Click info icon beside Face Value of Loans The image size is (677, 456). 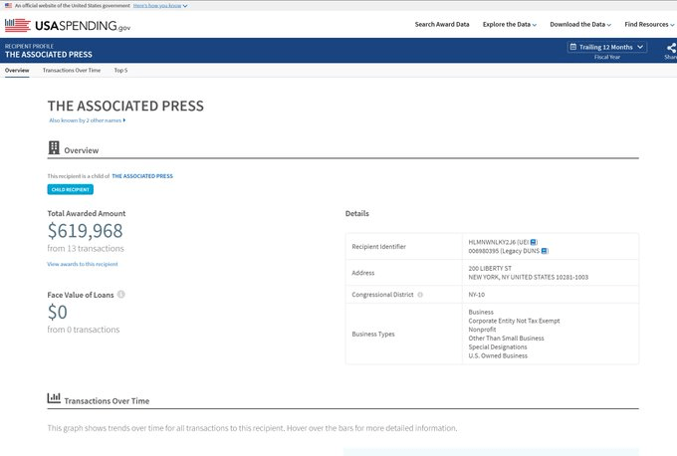[x=121, y=295]
